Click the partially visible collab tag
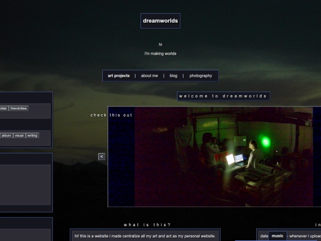The width and height of the screenshot is (321, 241). tap(4, 108)
